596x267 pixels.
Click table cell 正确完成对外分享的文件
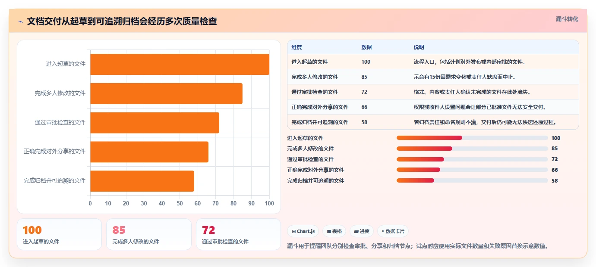pos(320,107)
